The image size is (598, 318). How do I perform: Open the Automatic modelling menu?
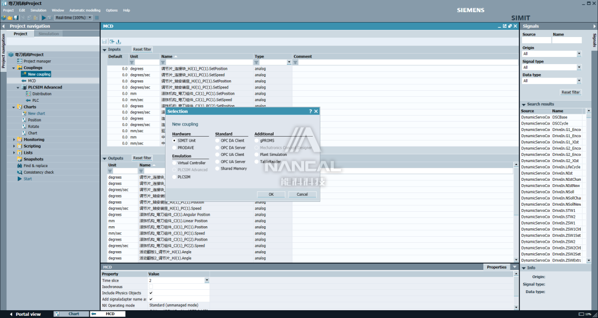[x=85, y=11]
